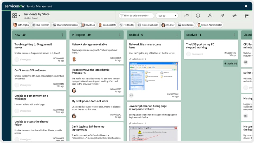Show board info icon
The image size is (254, 143).
[198, 16]
